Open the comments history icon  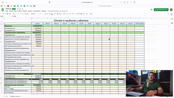pos(151,10)
